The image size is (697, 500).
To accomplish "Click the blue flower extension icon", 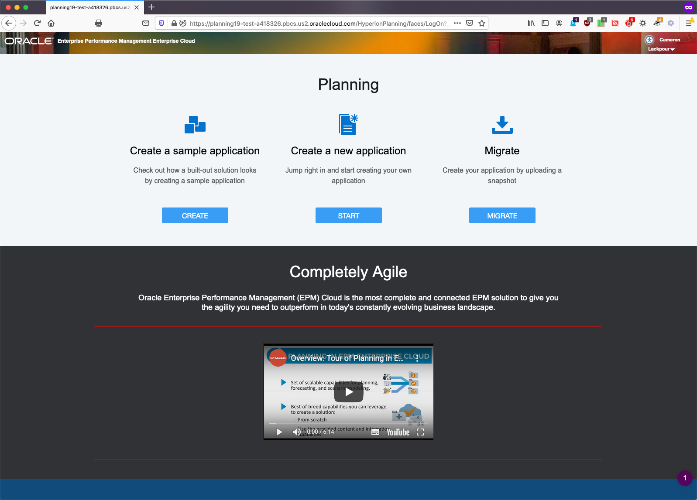I will [x=671, y=23].
